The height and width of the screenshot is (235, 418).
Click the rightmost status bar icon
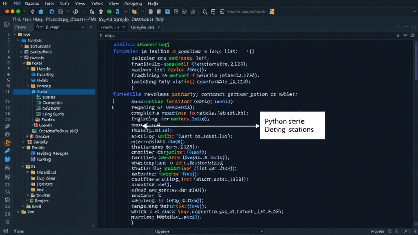(415, 231)
